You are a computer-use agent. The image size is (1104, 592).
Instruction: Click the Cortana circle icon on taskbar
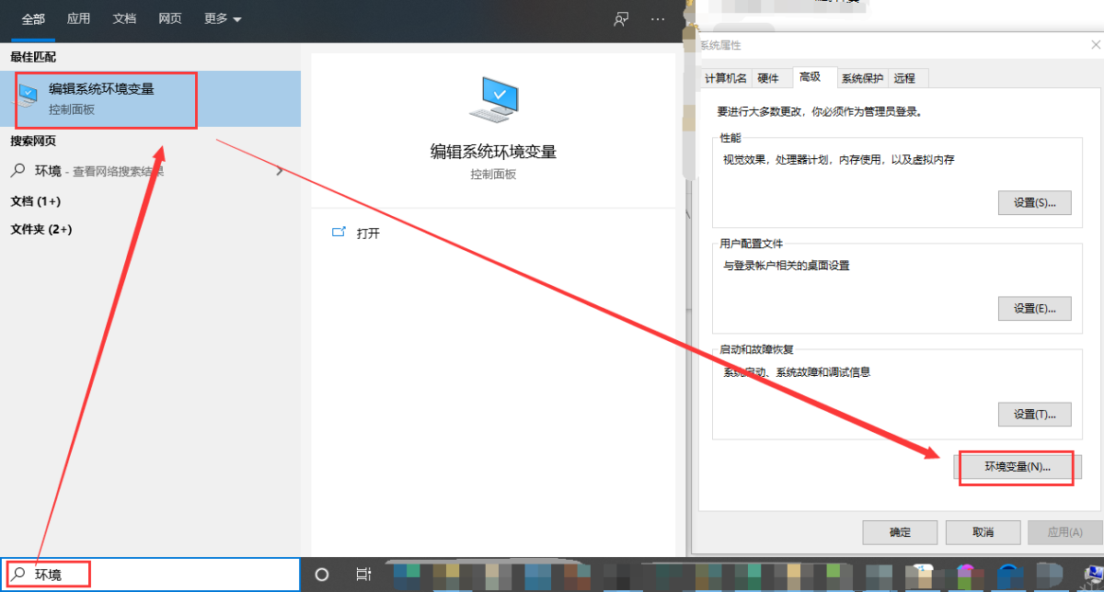[x=322, y=575]
